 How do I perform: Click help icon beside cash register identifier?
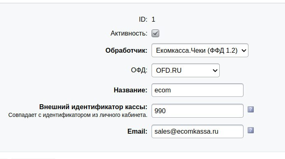coord(251,109)
